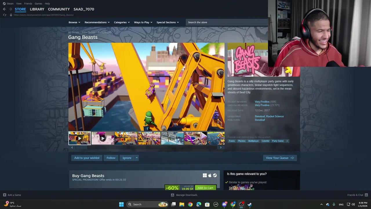Viewport: 371px width, 209px height.
Task: Click the Steam logo in menu bar
Action: point(4,3)
